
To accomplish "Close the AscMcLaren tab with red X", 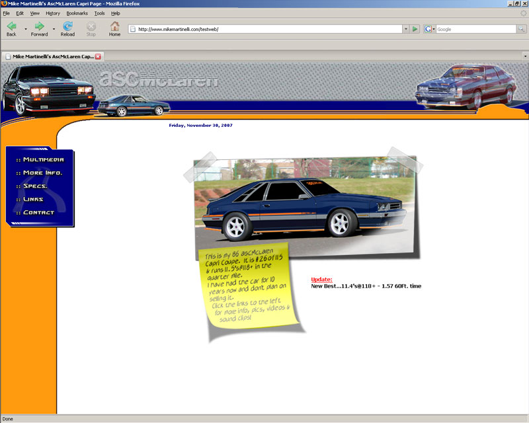I will [98, 56].
